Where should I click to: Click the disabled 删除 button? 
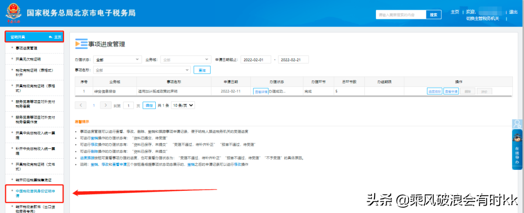[468, 91]
